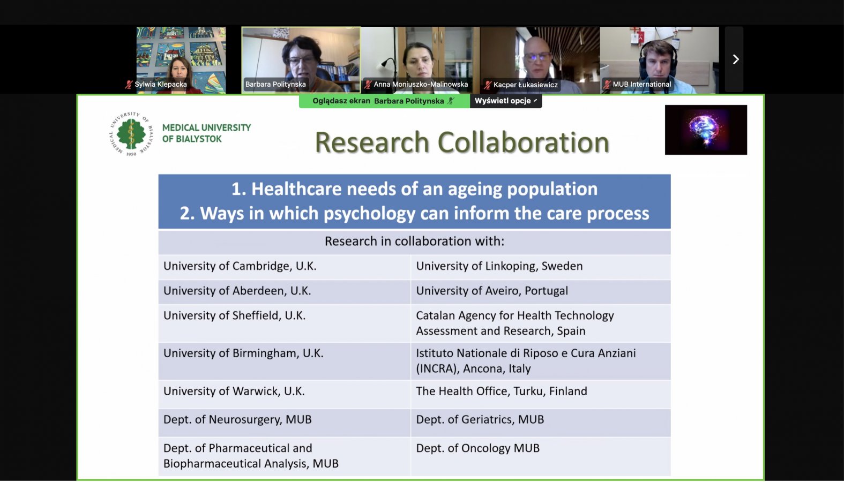Click the muted microphone icon beside Sylwia Klepacka
The width and height of the screenshot is (844, 482).
[129, 84]
